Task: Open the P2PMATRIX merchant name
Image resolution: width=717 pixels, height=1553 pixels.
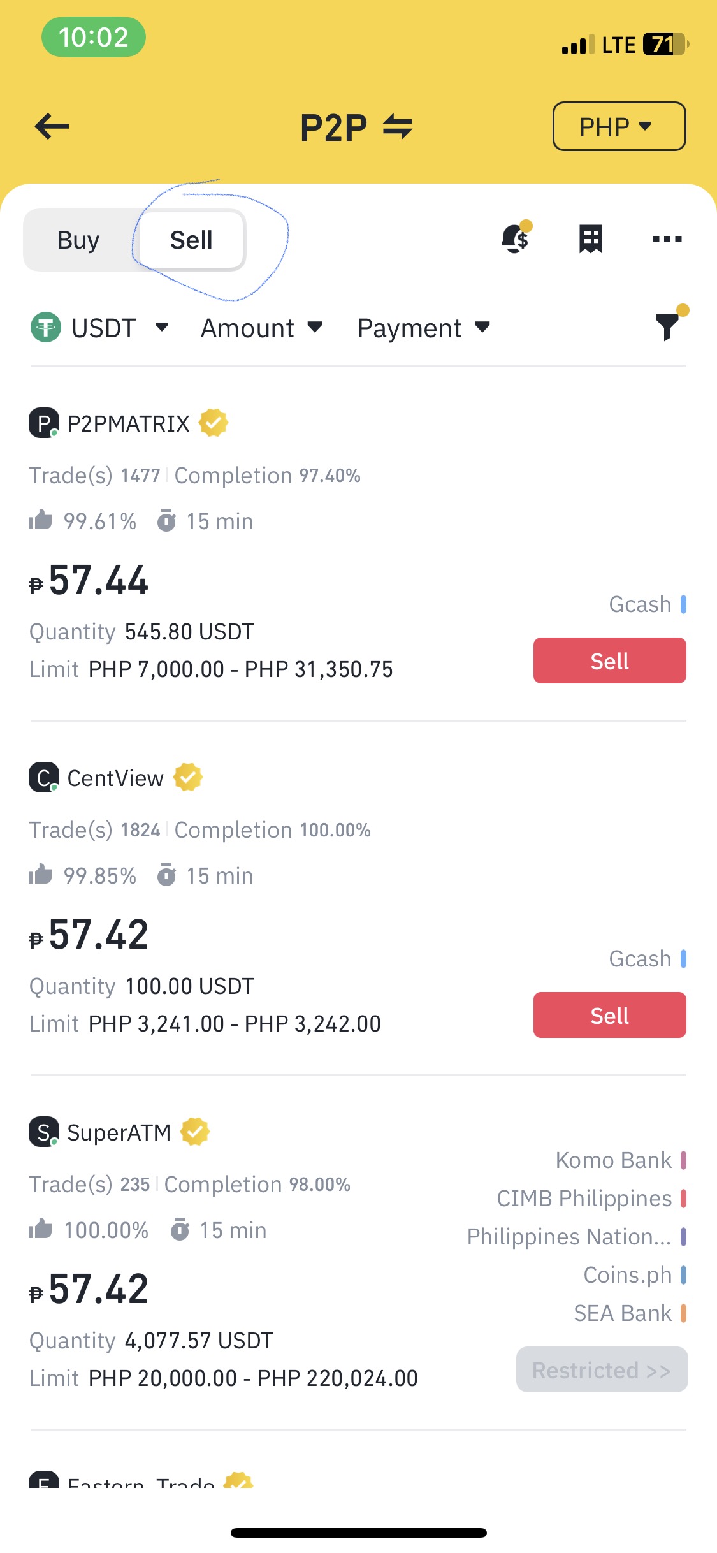Action: tap(129, 423)
